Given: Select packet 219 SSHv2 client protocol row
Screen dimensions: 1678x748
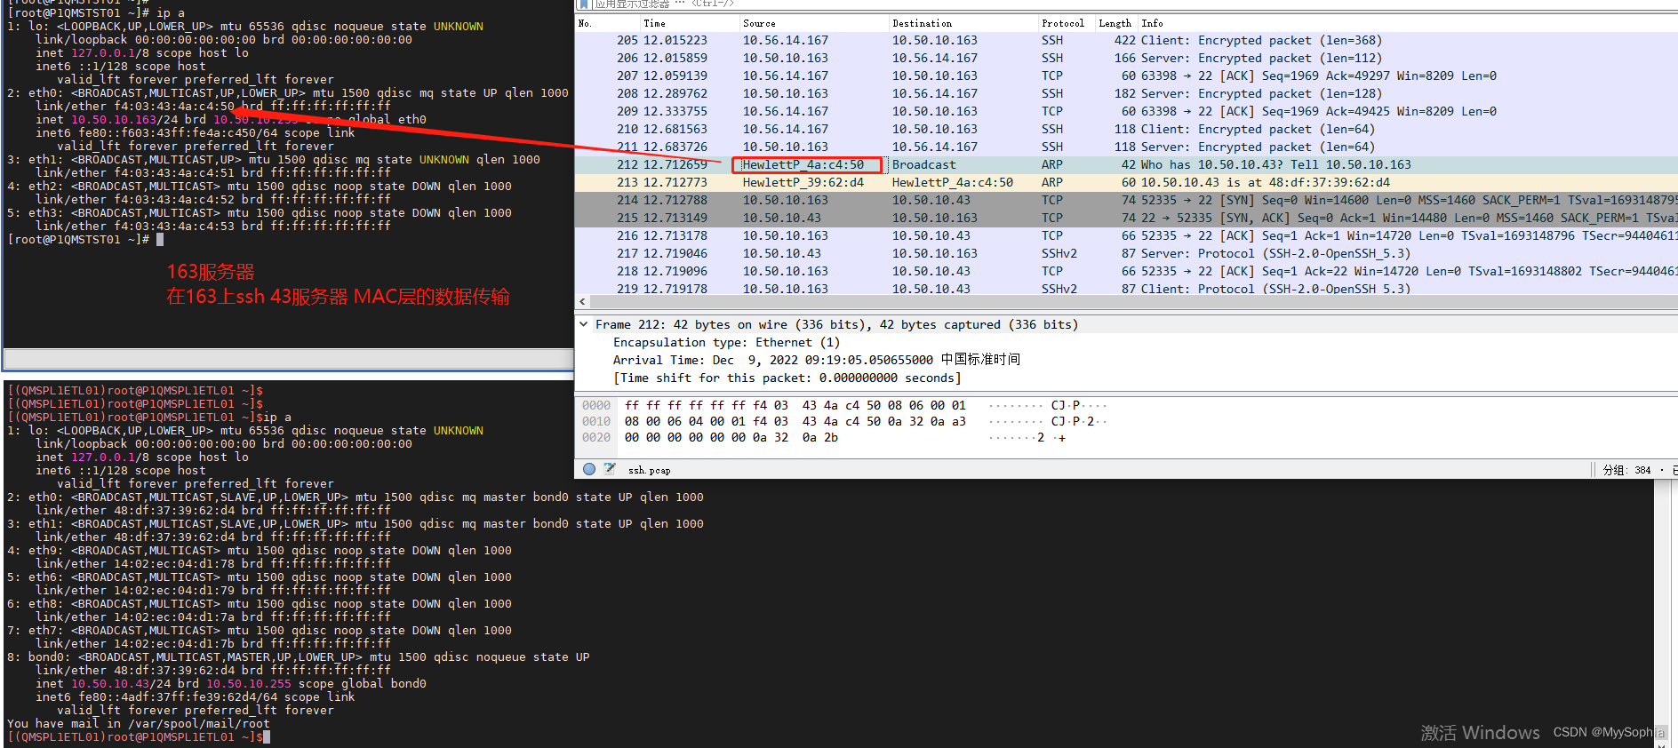Looking at the screenshot, I should (1126, 288).
